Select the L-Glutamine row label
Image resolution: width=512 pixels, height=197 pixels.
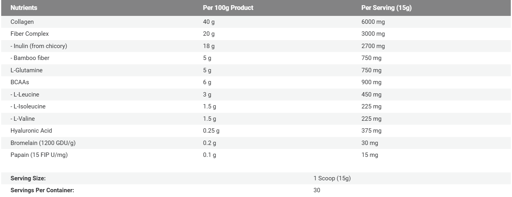(x=26, y=70)
